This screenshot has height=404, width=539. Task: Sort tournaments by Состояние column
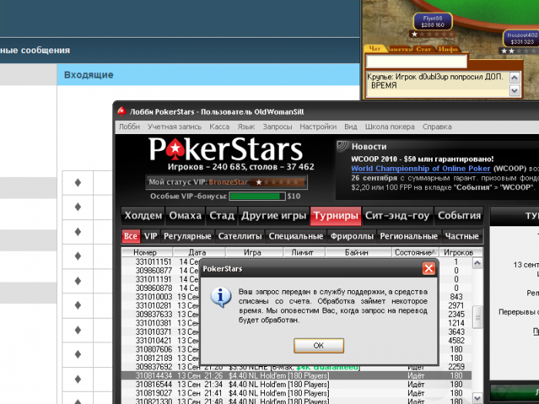point(415,252)
